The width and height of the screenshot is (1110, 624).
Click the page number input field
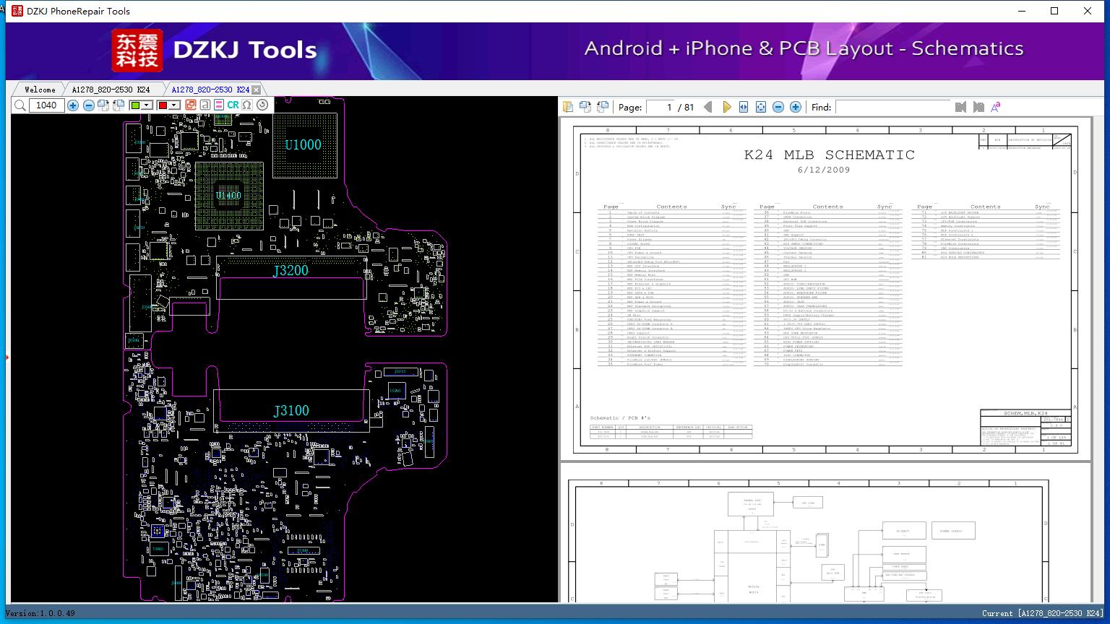coord(660,107)
